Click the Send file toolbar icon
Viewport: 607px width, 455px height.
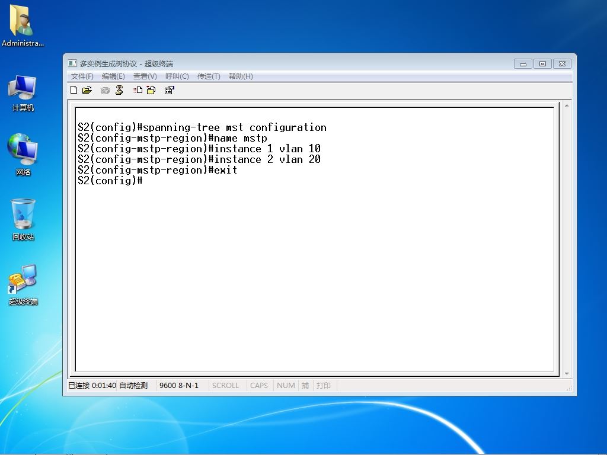138,90
